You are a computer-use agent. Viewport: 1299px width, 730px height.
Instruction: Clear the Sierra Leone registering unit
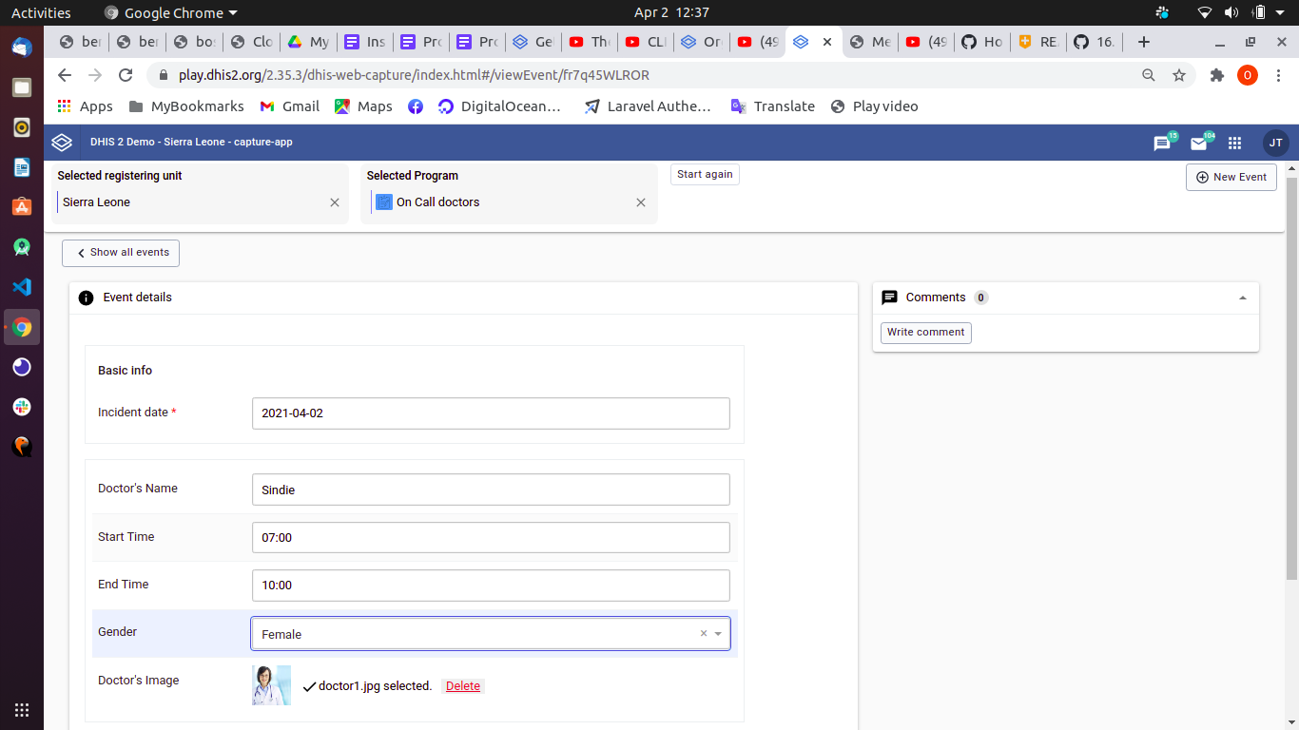click(x=335, y=202)
